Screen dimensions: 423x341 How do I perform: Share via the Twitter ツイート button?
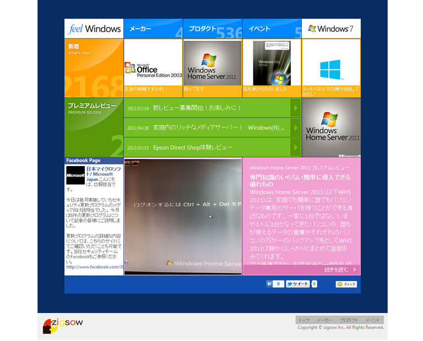click(298, 284)
